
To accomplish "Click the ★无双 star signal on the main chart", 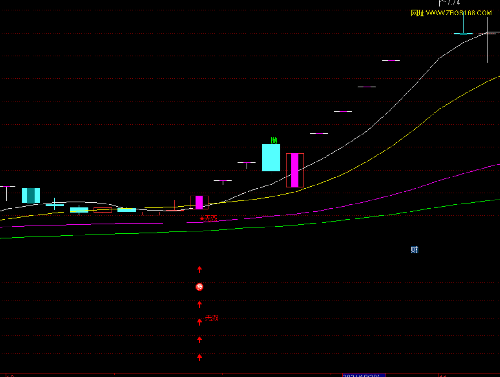I will pos(209,219).
